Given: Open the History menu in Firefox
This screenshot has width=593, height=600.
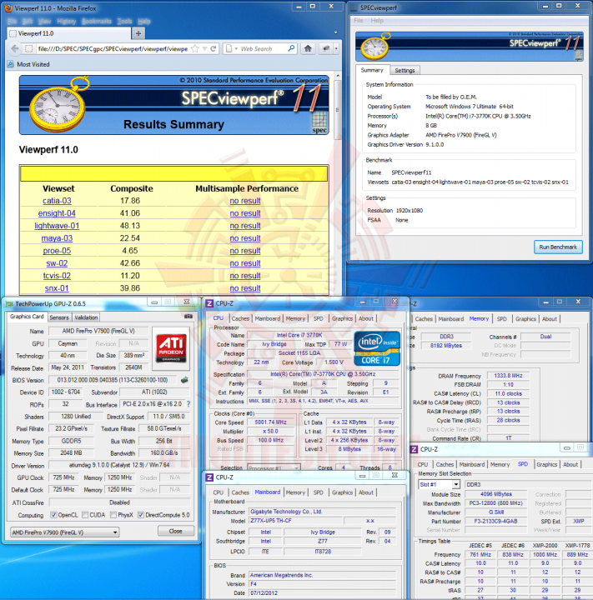Looking at the screenshot, I should coord(66,22).
